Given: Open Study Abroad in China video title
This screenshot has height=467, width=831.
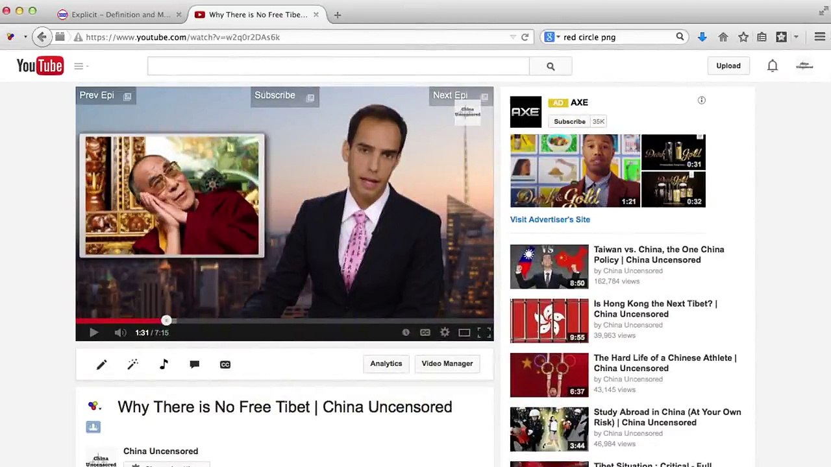Looking at the screenshot, I should coord(667,417).
